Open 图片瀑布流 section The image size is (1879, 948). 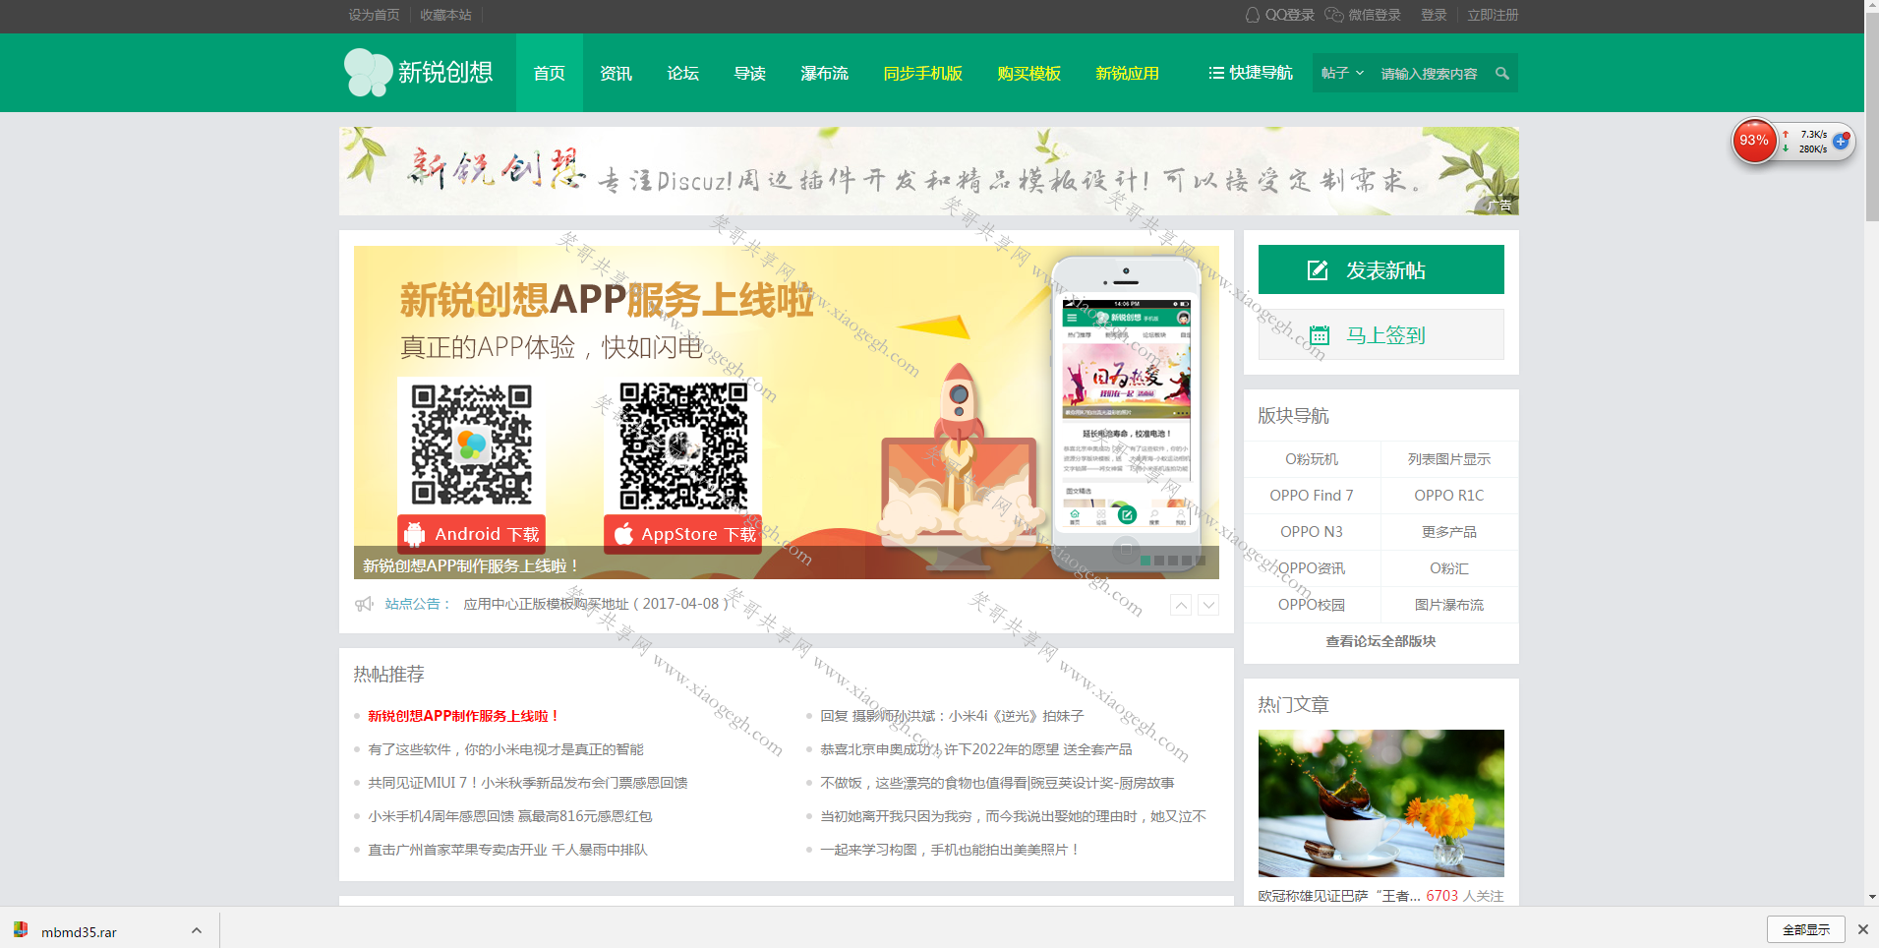coord(1449,605)
